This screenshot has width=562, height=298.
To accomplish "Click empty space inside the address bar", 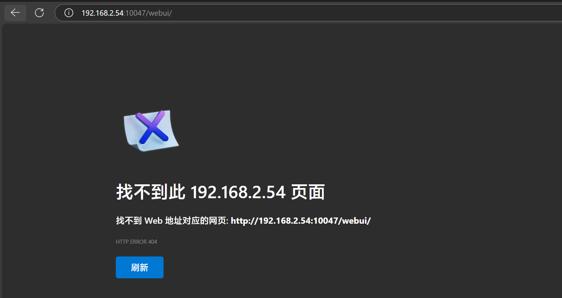I will [364, 13].
